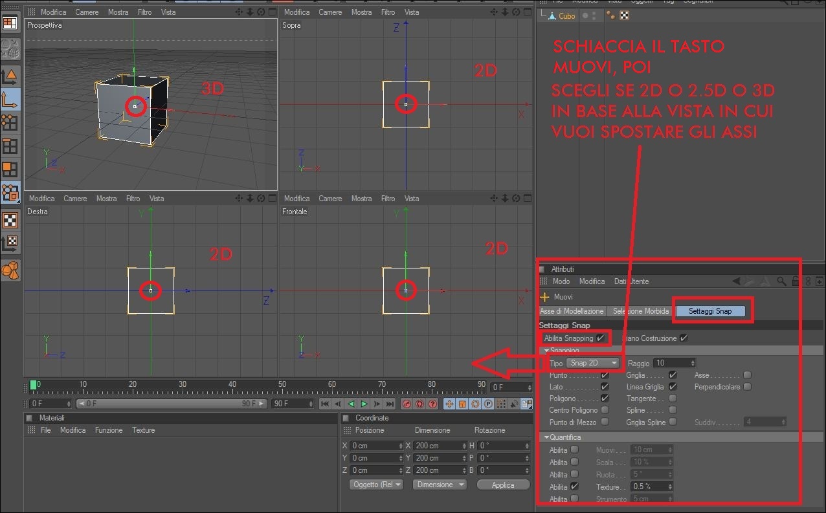Click the play forward green button
Screen dimensions: 826x513
point(364,404)
